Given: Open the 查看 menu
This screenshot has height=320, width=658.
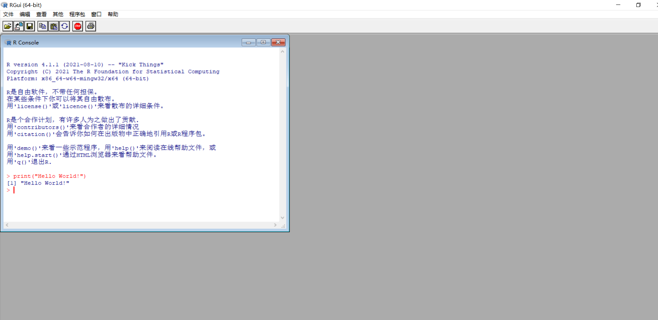Looking at the screenshot, I should [x=41, y=14].
